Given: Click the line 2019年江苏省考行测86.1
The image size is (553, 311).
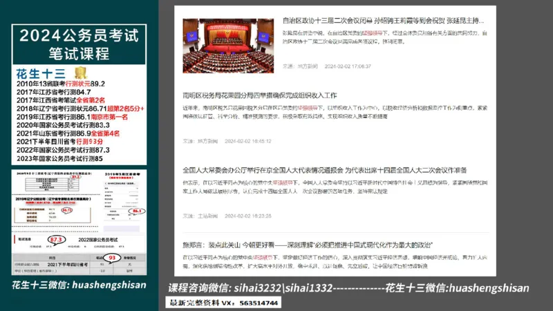Looking at the screenshot, I should click(72, 117).
